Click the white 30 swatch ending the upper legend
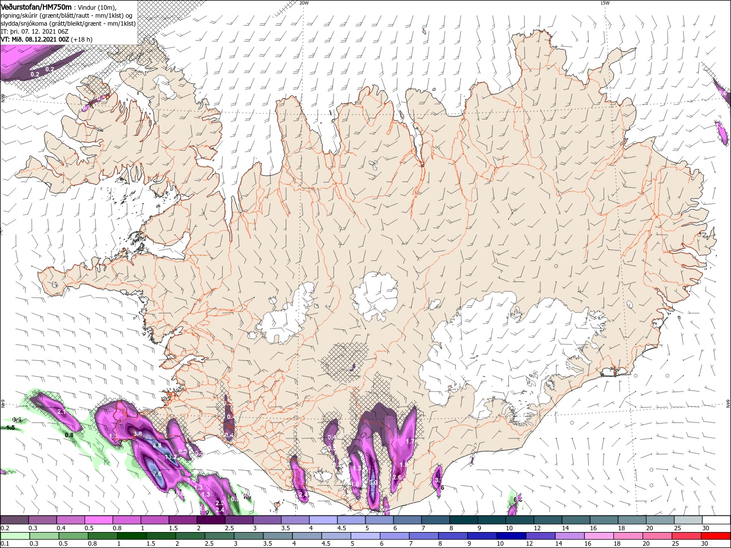This screenshot has width=731, height=548. click(x=716, y=520)
